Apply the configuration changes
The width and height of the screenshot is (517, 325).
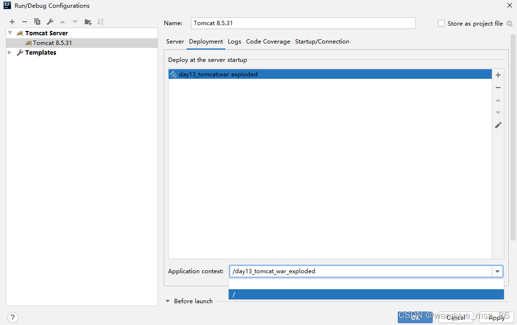coord(497,317)
